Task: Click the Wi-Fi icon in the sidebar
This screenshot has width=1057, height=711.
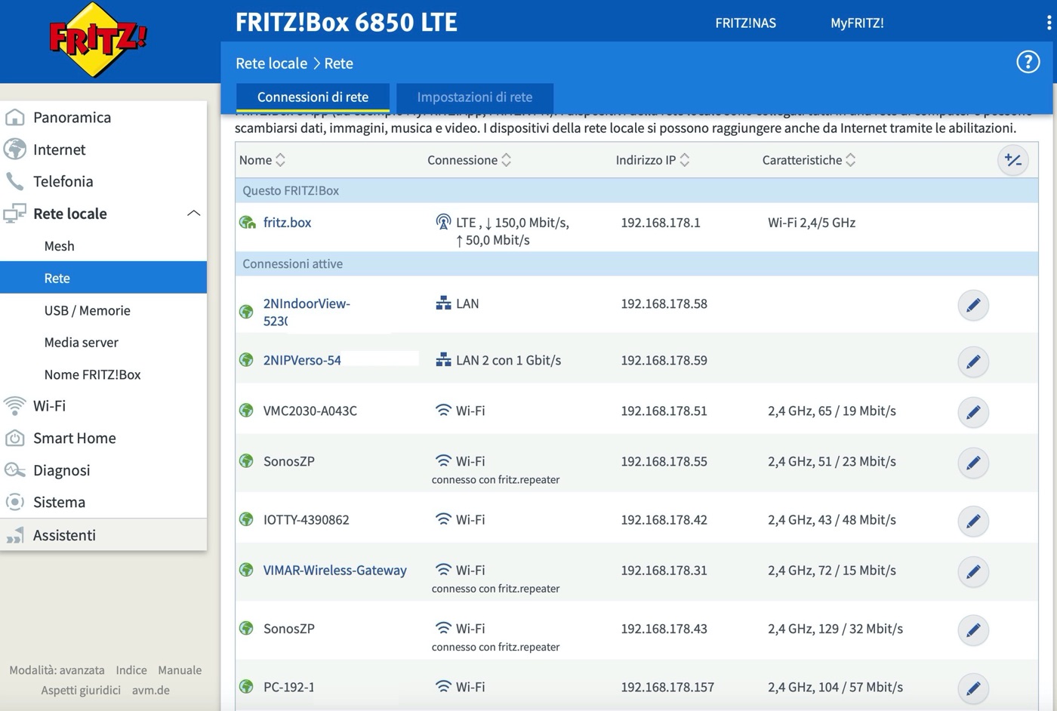Action: (15, 406)
